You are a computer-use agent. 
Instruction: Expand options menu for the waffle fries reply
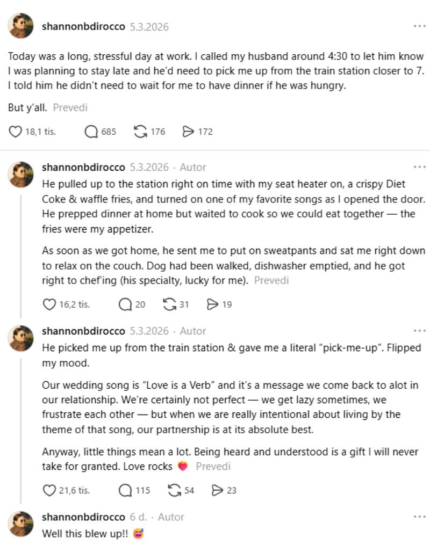click(419, 167)
